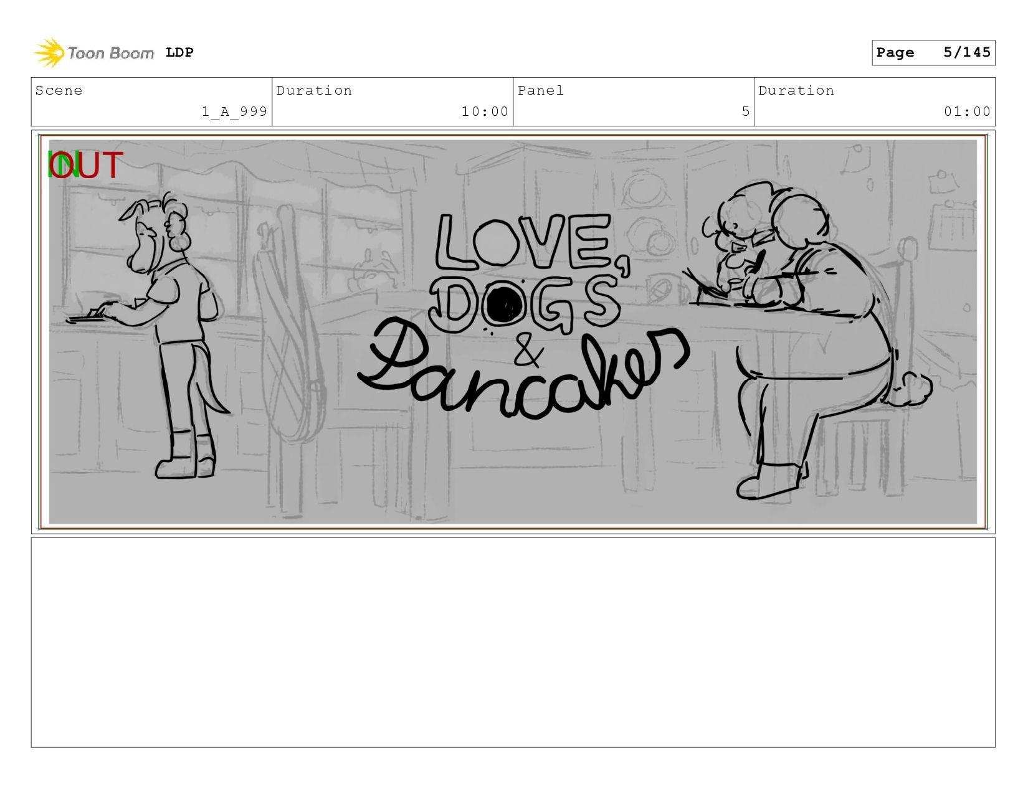1028x794 pixels.
Task: Select the Page 5/145 indicator box
Action: [x=933, y=52]
